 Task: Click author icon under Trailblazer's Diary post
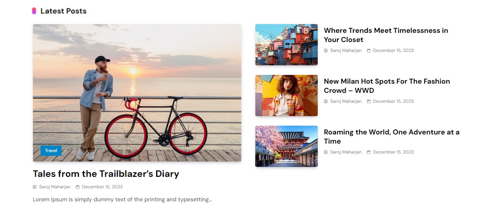point(35,187)
